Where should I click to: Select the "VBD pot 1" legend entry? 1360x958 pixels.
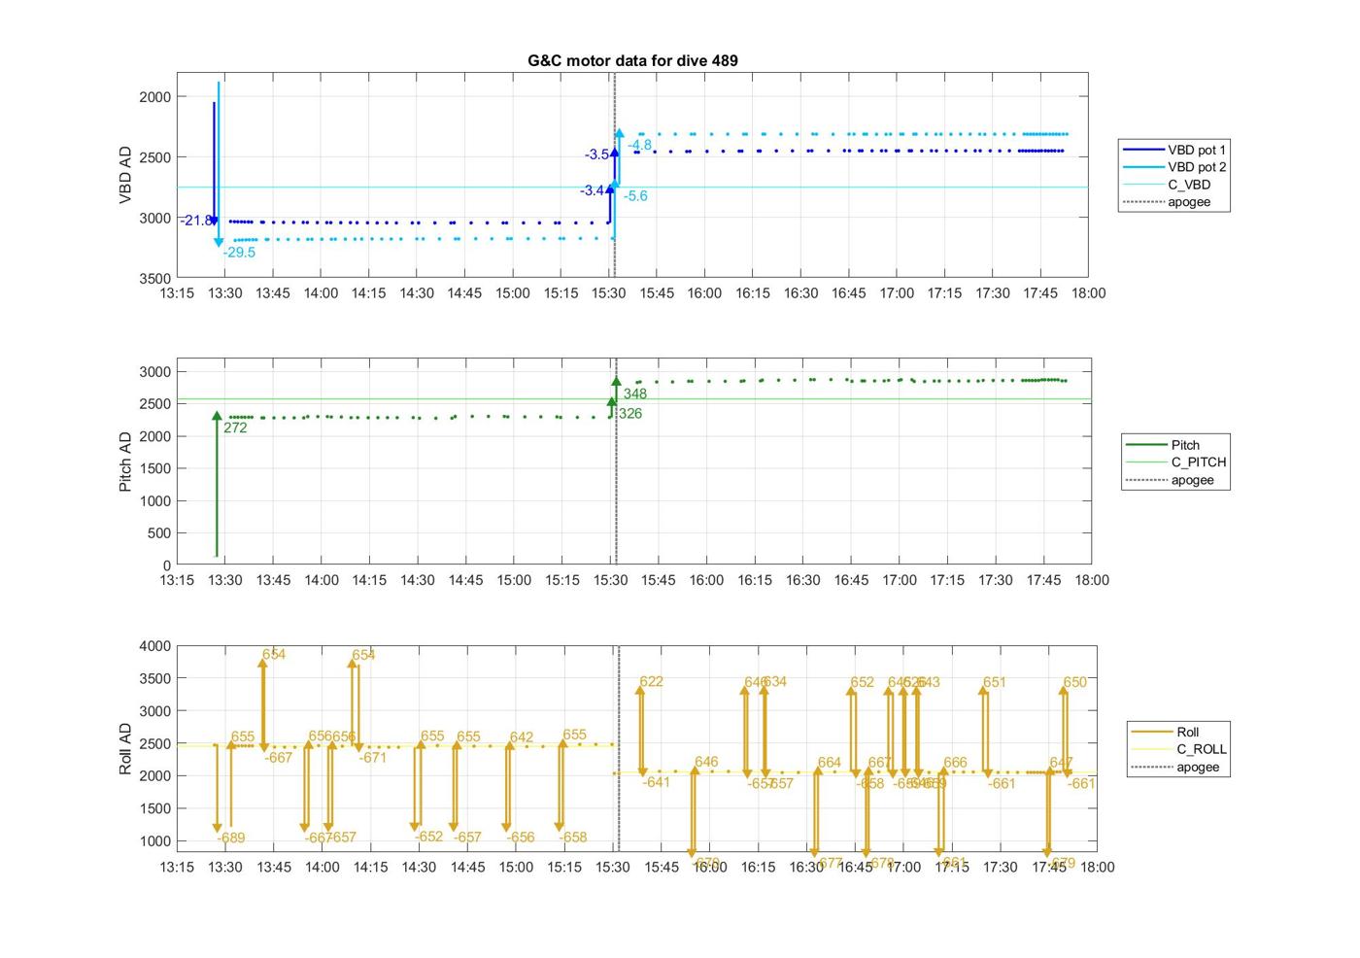[x=1175, y=150]
